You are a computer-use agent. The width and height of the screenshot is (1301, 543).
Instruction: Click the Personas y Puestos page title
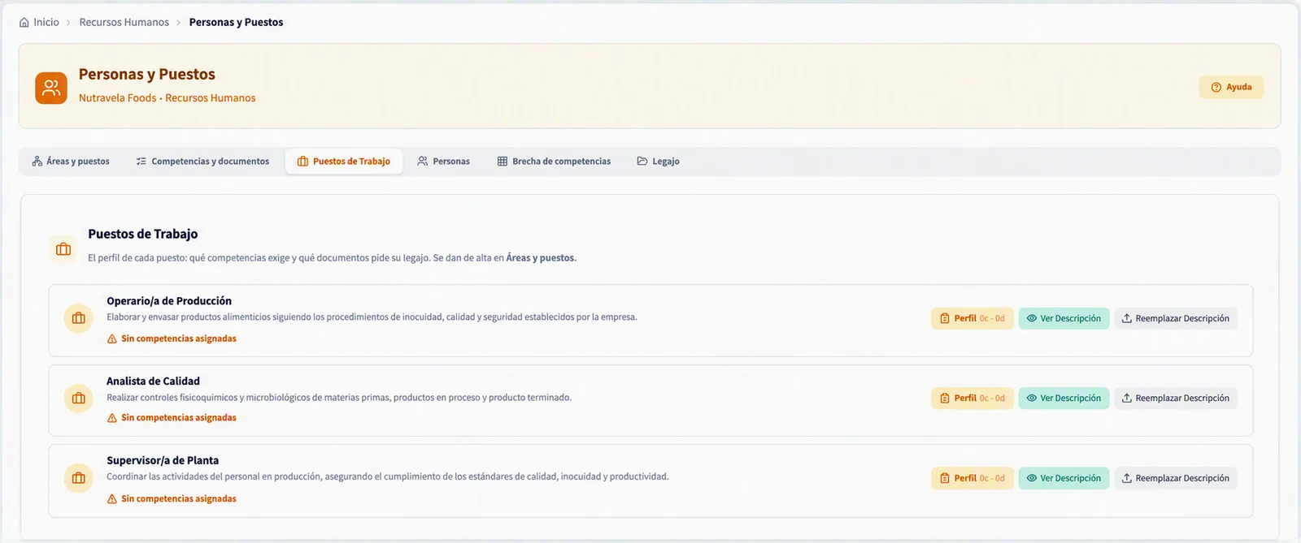click(x=147, y=74)
